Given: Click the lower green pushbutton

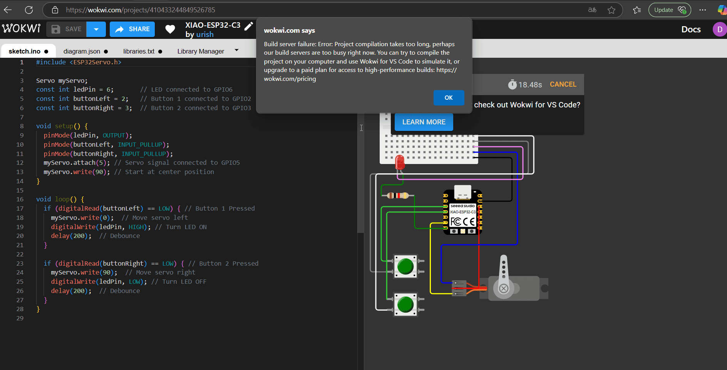Looking at the screenshot, I should [x=405, y=305].
